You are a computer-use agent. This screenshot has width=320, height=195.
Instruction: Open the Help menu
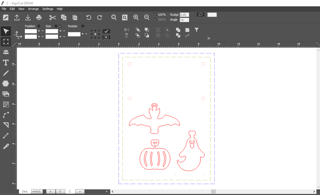click(x=60, y=9)
